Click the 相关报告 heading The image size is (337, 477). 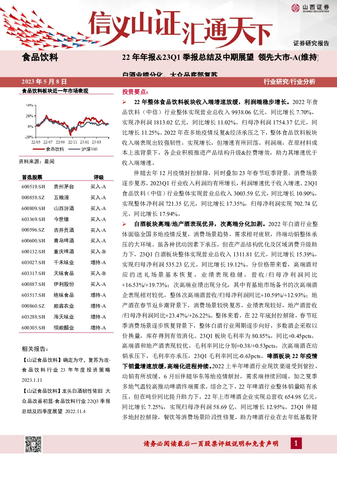35,349
